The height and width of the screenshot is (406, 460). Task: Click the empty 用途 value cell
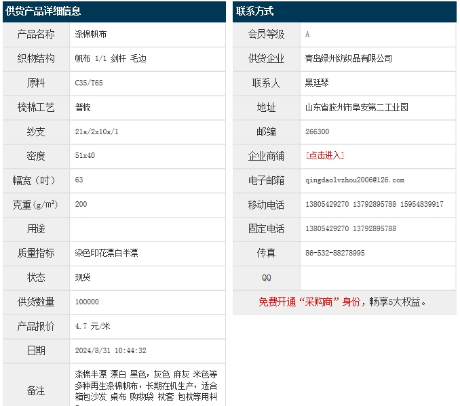(147, 228)
